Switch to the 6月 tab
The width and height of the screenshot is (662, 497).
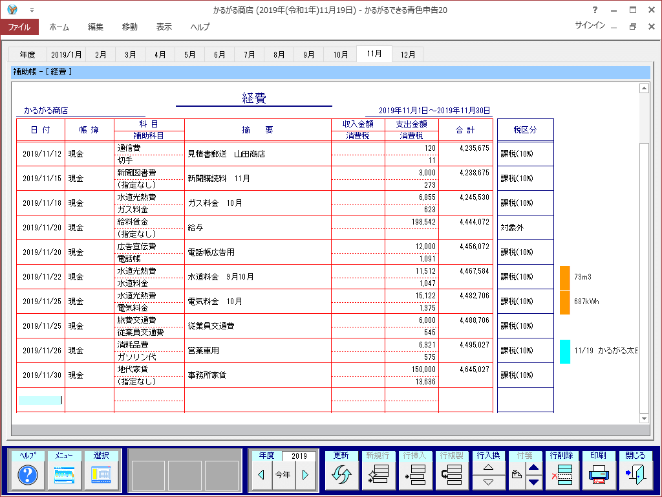[x=220, y=54]
